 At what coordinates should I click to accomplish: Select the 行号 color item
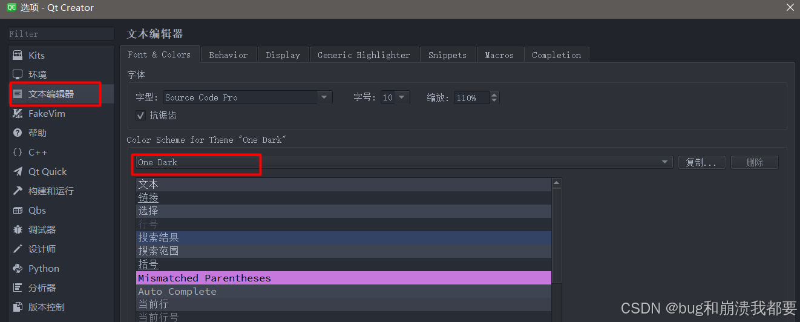[x=344, y=224]
